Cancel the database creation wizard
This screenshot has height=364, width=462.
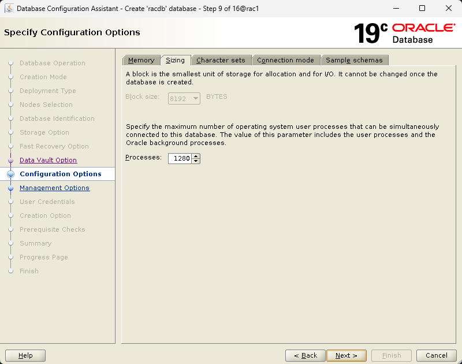click(437, 355)
